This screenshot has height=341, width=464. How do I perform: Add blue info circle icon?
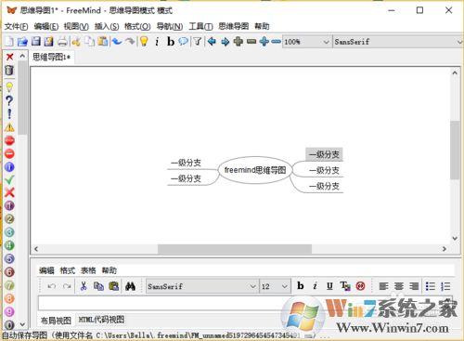click(9, 167)
